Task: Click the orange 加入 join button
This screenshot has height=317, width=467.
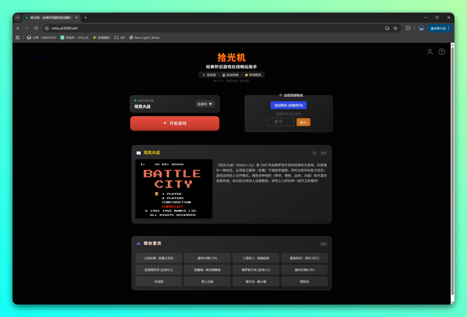Action: pos(303,122)
